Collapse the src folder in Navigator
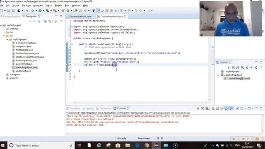Viewport: 265px width, 149px height. point(4,36)
